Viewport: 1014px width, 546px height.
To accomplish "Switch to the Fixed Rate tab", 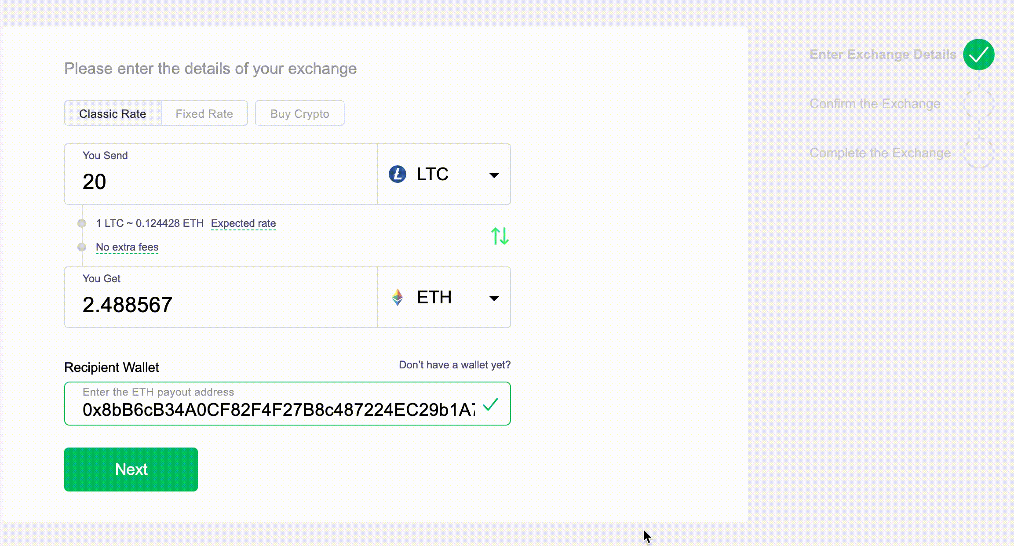I will click(204, 113).
